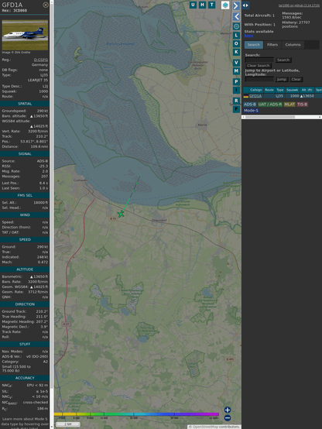This screenshot has width=322, height=429.
Task: Toggle sidebar width double-arrow button
Action: pos(245,5)
